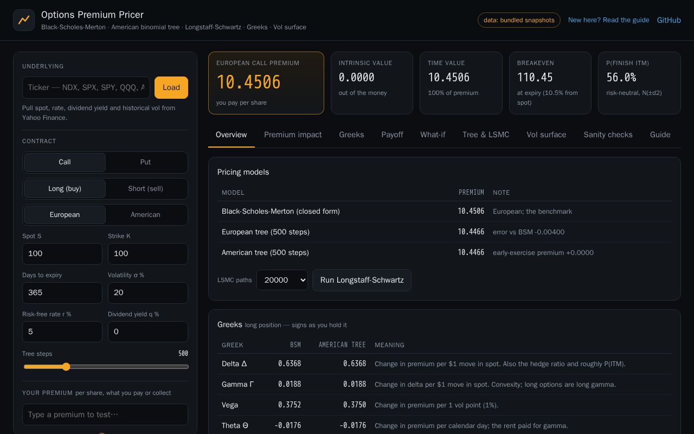Click the Tree steps value 500
This screenshot has height=434, width=694.
coord(183,354)
